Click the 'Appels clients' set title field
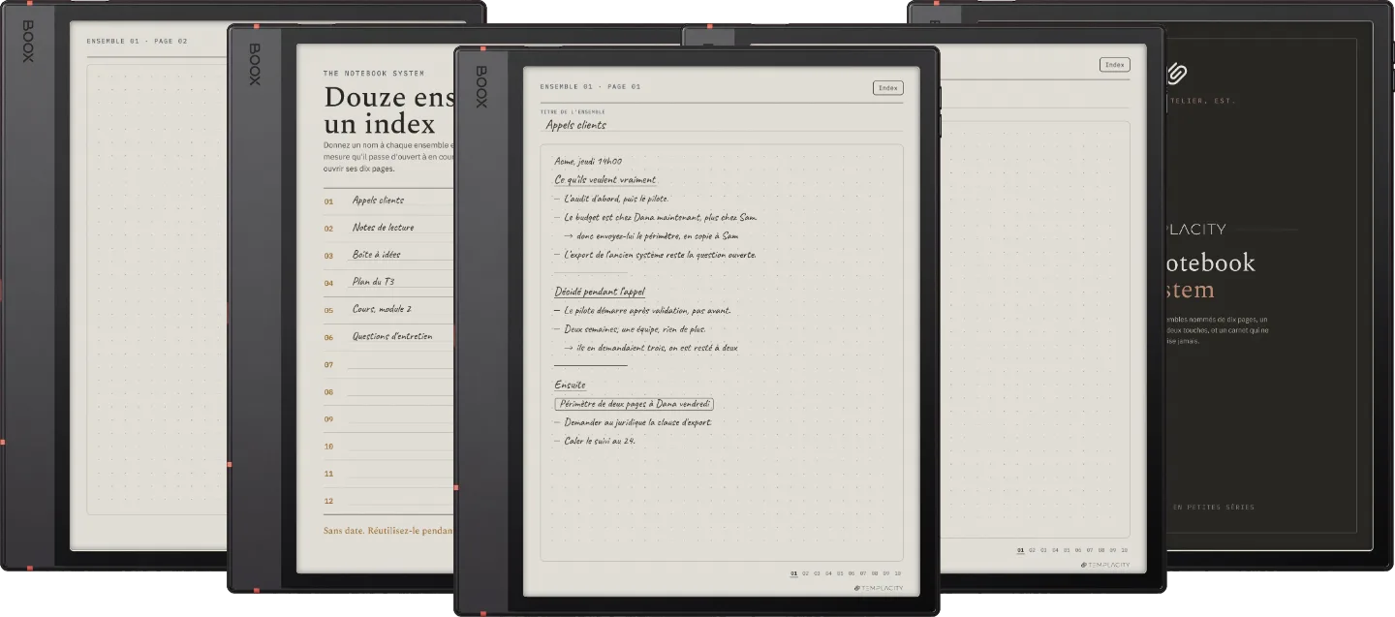Screen dimensions: 1395x617 [x=721, y=125]
